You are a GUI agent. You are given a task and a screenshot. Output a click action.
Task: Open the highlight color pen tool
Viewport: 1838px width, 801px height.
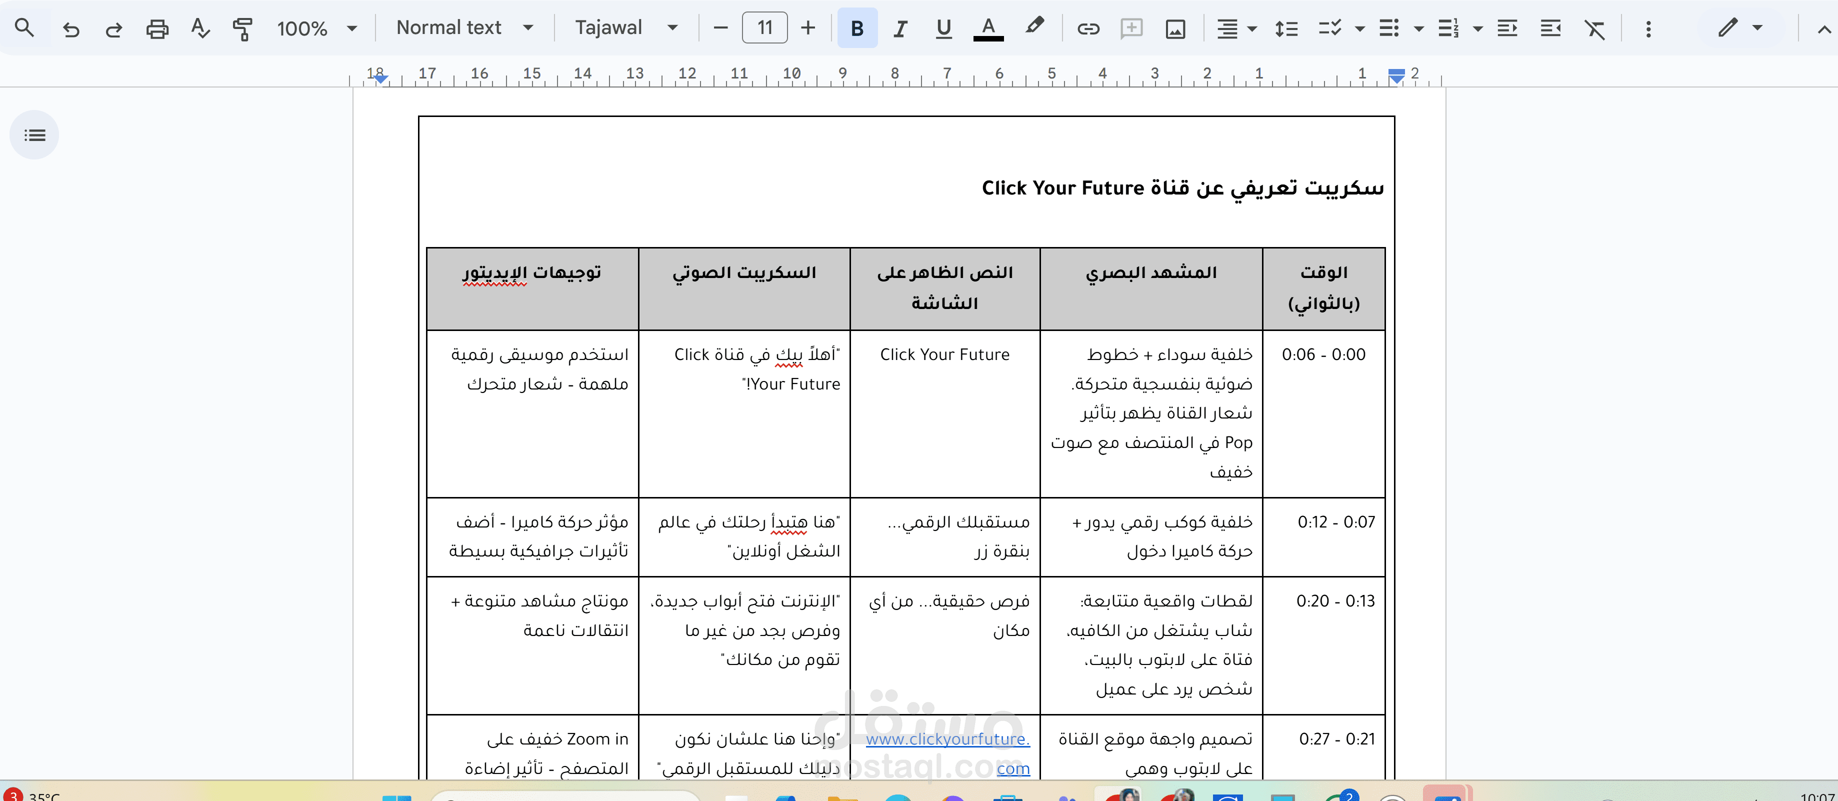[1034, 27]
